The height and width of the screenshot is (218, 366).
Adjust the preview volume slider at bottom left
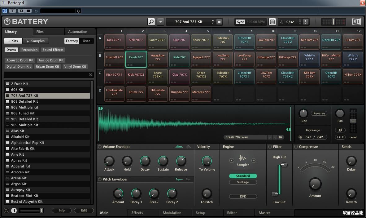(31, 210)
